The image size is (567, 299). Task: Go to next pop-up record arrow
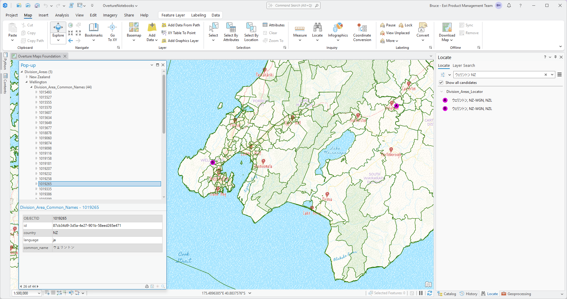click(x=37, y=286)
